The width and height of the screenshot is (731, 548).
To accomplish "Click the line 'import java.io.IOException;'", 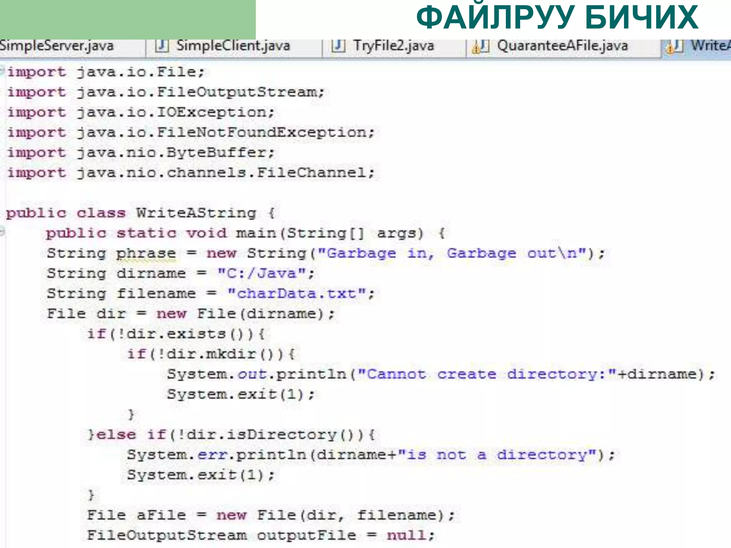I will pos(141,113).
